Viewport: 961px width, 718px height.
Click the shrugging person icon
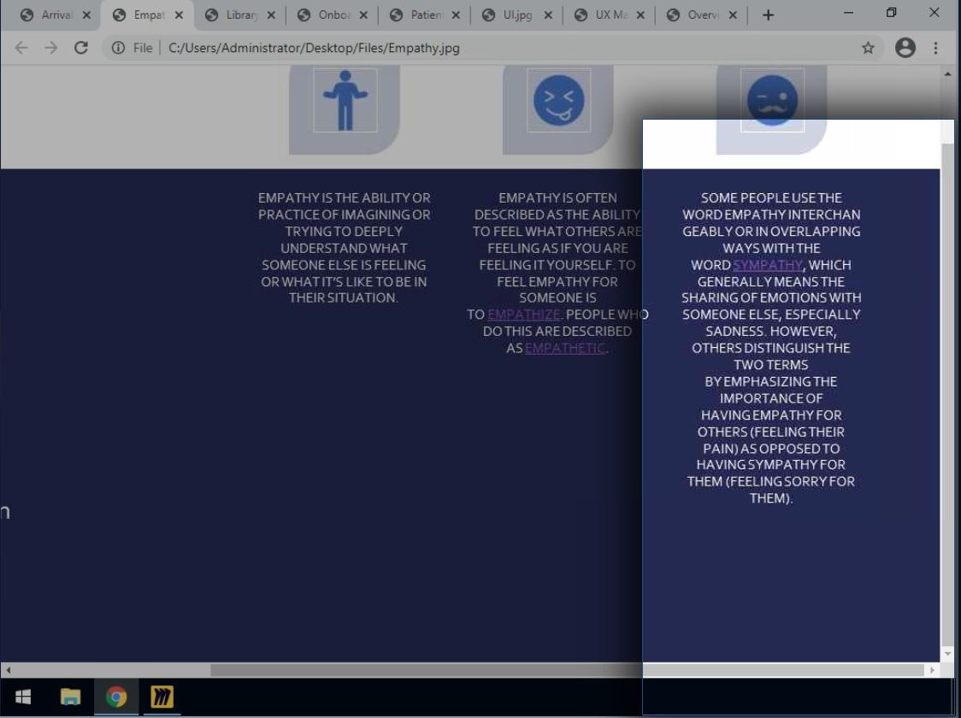pos(345,101)
